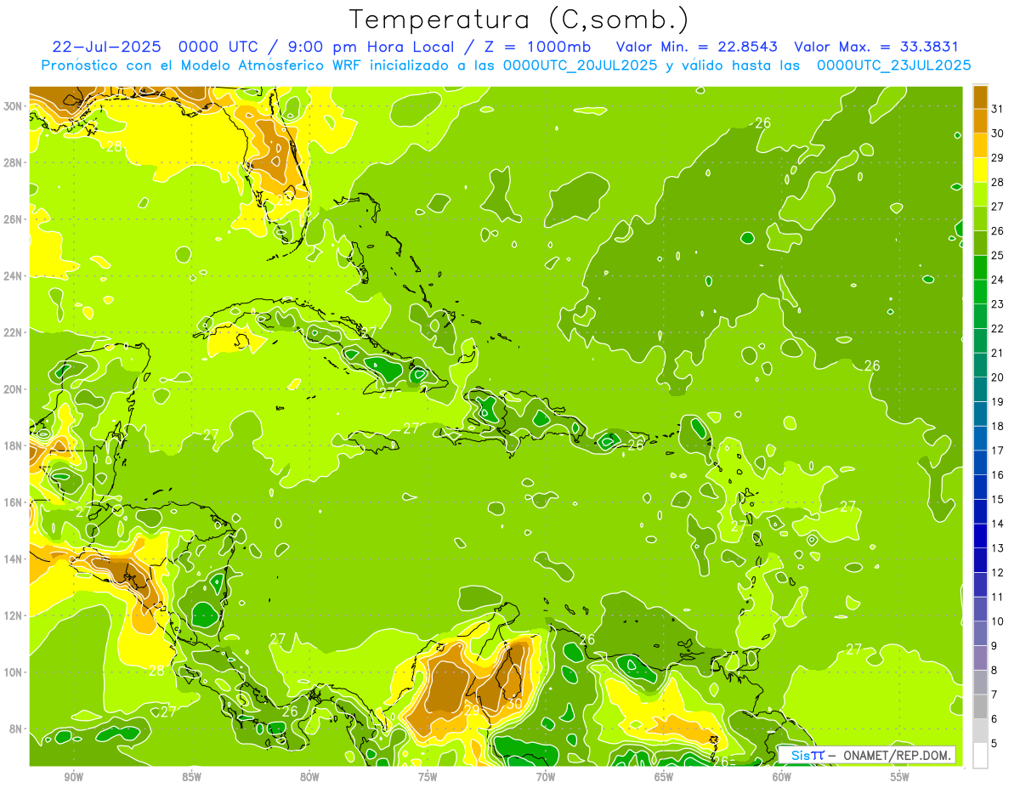Viewport: 1020px width, 788px height.
Task: Click the brown legend swatch above 31
Action: 980,97
